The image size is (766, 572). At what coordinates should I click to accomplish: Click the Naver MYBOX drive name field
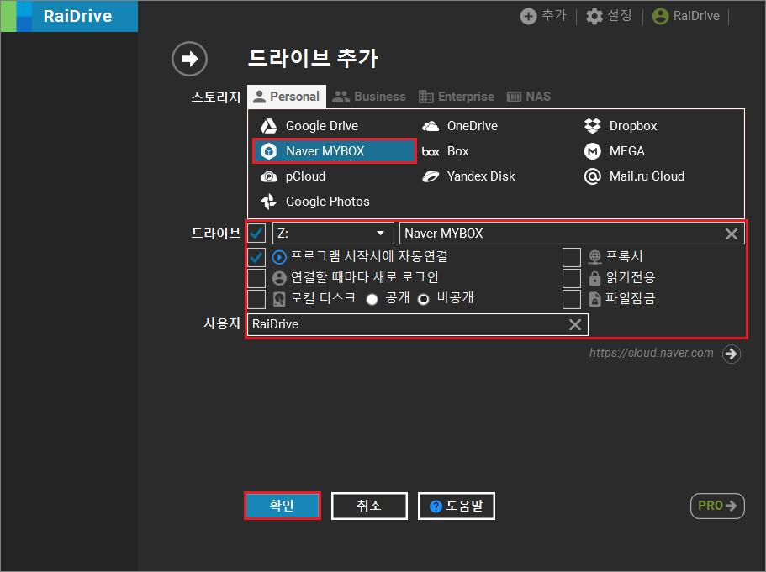click(x=572, y=234)
